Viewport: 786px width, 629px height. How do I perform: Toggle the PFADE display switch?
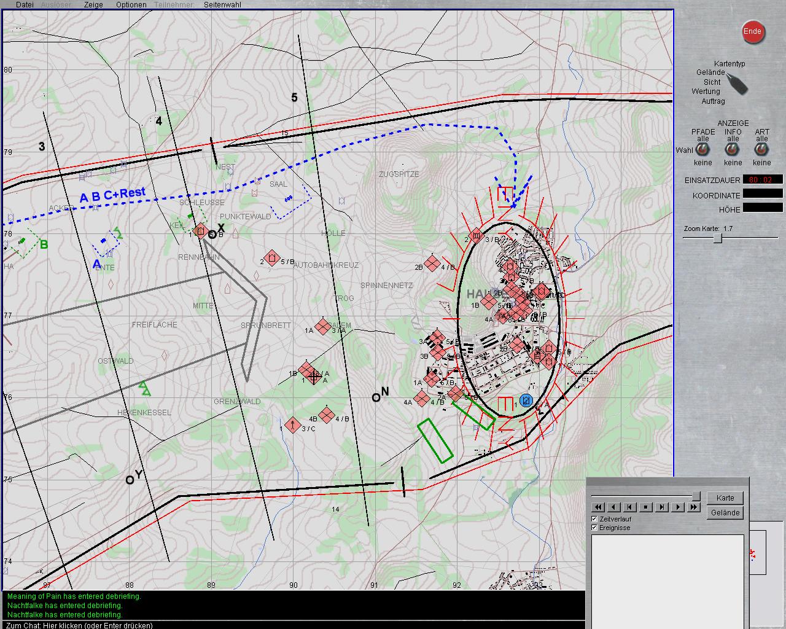(x=702, y=150)
